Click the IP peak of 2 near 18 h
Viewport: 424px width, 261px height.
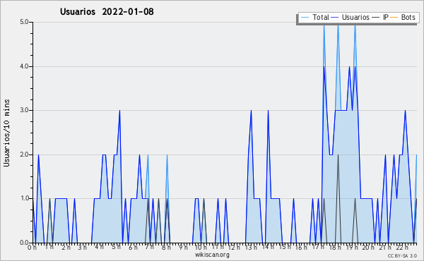point(338,155)
